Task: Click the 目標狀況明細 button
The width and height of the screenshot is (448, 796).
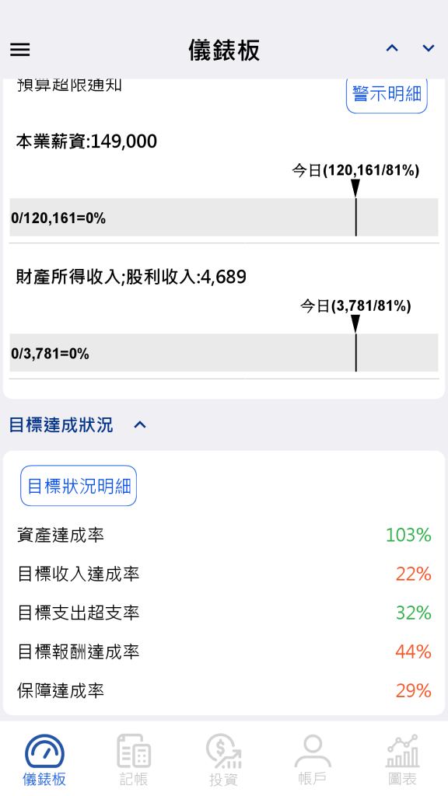Action: (x=79, y=486)
